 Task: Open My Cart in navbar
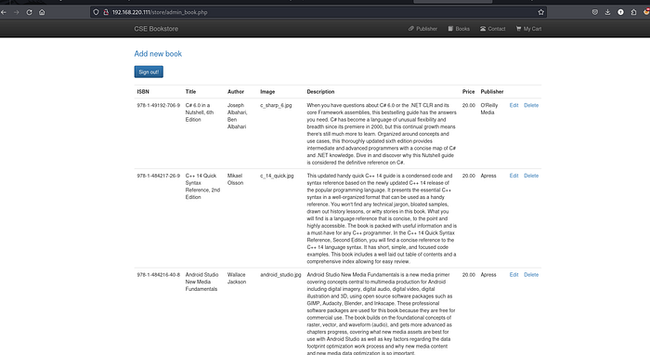[528, 29]
